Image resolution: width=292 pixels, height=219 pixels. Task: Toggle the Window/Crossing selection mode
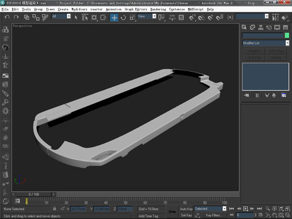coord(103,17)
